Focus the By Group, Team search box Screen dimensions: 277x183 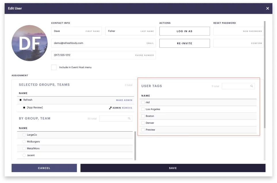116,118
